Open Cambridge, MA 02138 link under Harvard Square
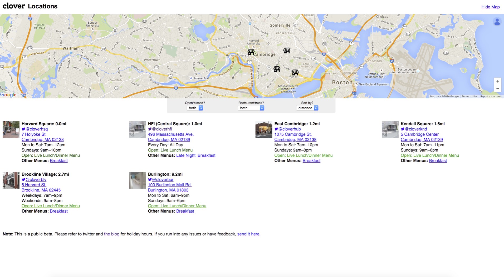Screen dimensions: 504x277 click(x=42, y=139)
